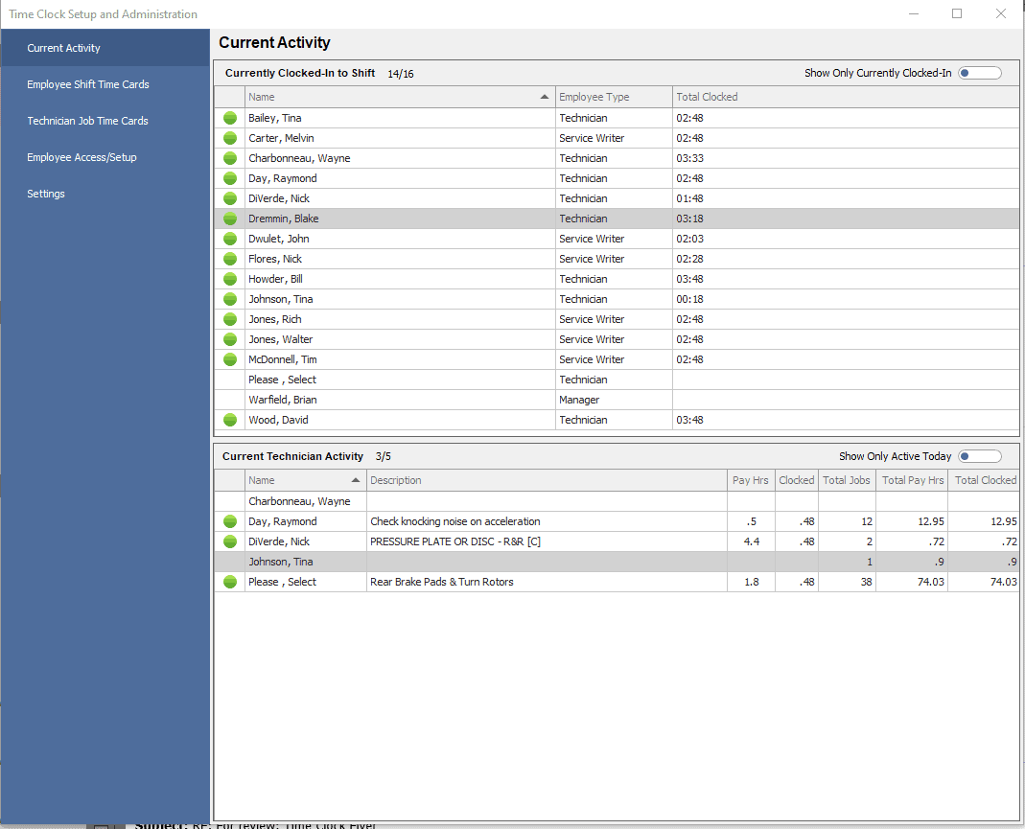1025x829 pixels.
Task: Click the green clocked-in icon beside Bailey, Tina
Action: (230, 117)
